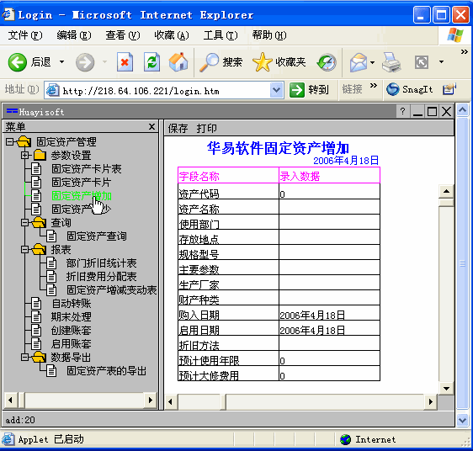Screen dimensions: 473x451
Task: Click the IE Back arrow icon
Action: click(17, 62)
